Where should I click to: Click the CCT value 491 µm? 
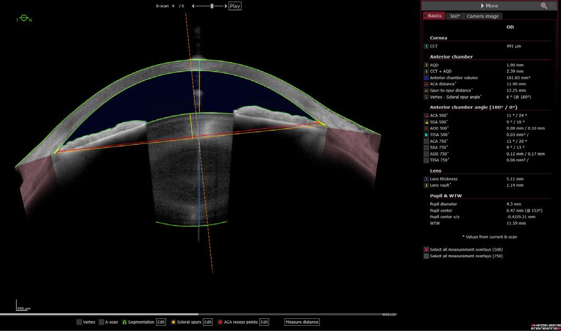pyautogui.click(x=514, y=46)
